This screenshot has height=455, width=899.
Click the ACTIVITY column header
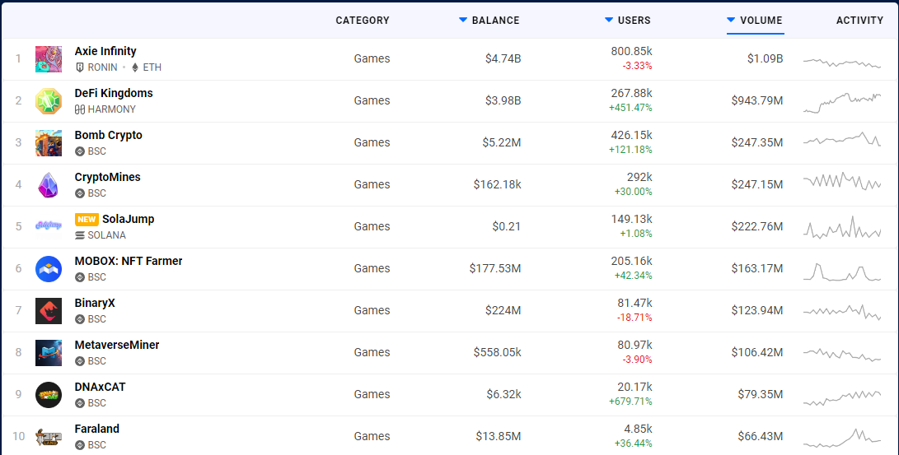(x=859, y=20)
